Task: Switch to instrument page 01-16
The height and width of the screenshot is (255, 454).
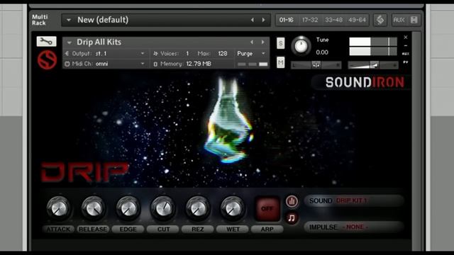Action: pos(286,20)
